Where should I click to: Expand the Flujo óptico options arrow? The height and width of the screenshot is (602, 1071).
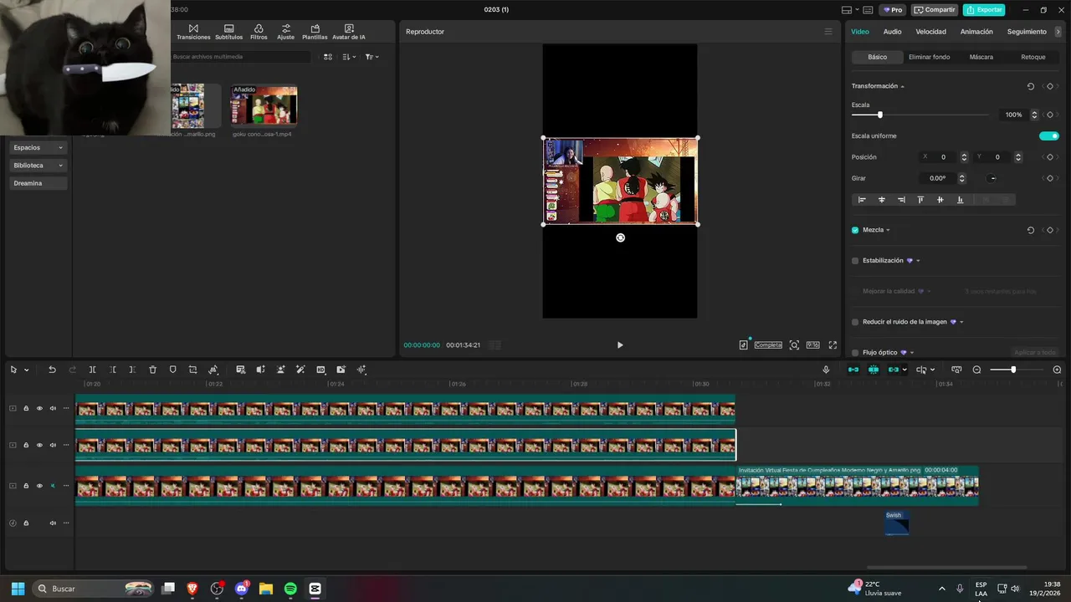tap(912, 353)
